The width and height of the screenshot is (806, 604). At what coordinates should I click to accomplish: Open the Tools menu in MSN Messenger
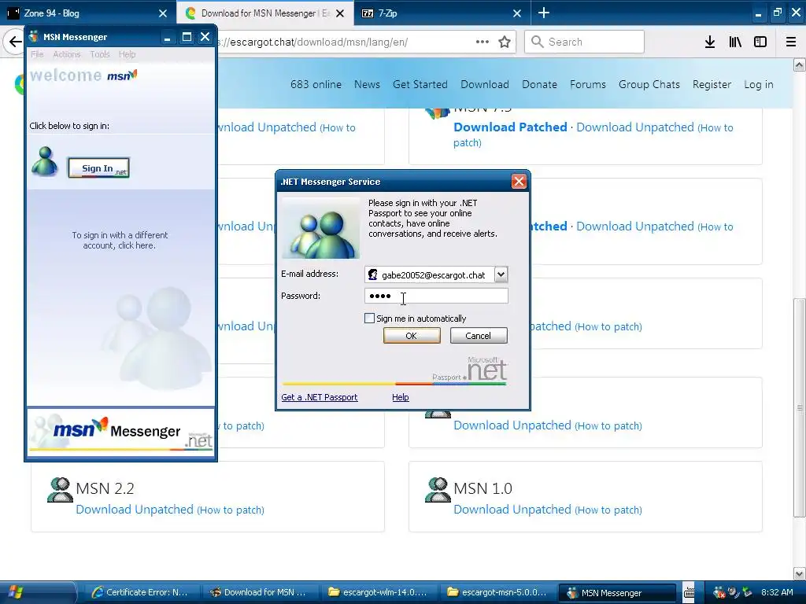click(x=100, y=54)
